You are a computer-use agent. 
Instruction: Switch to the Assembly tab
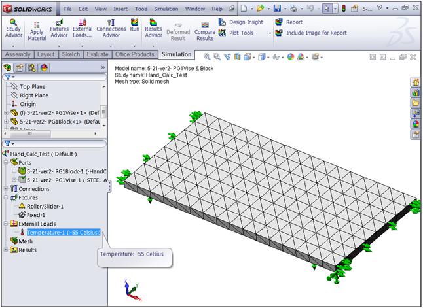18,54
